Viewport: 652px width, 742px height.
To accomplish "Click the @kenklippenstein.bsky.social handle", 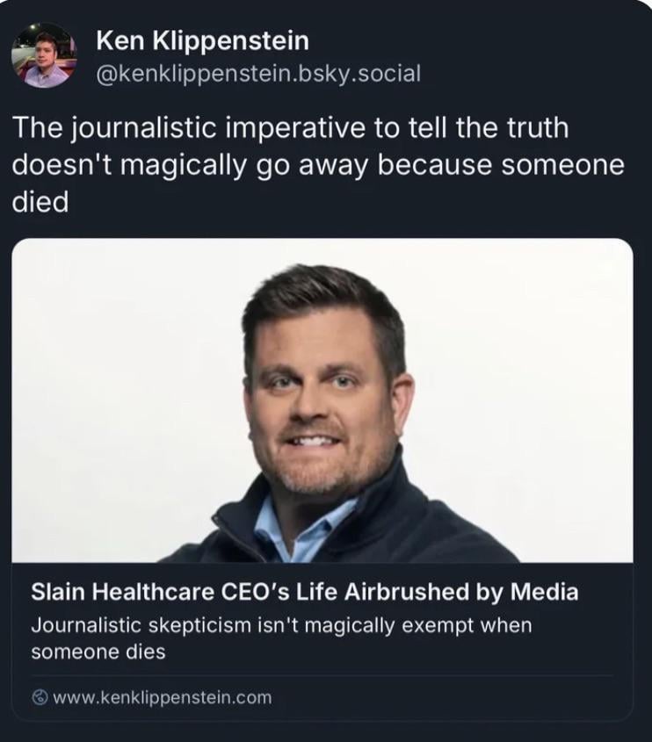I will pyautogui.click(x=257, y=74).
